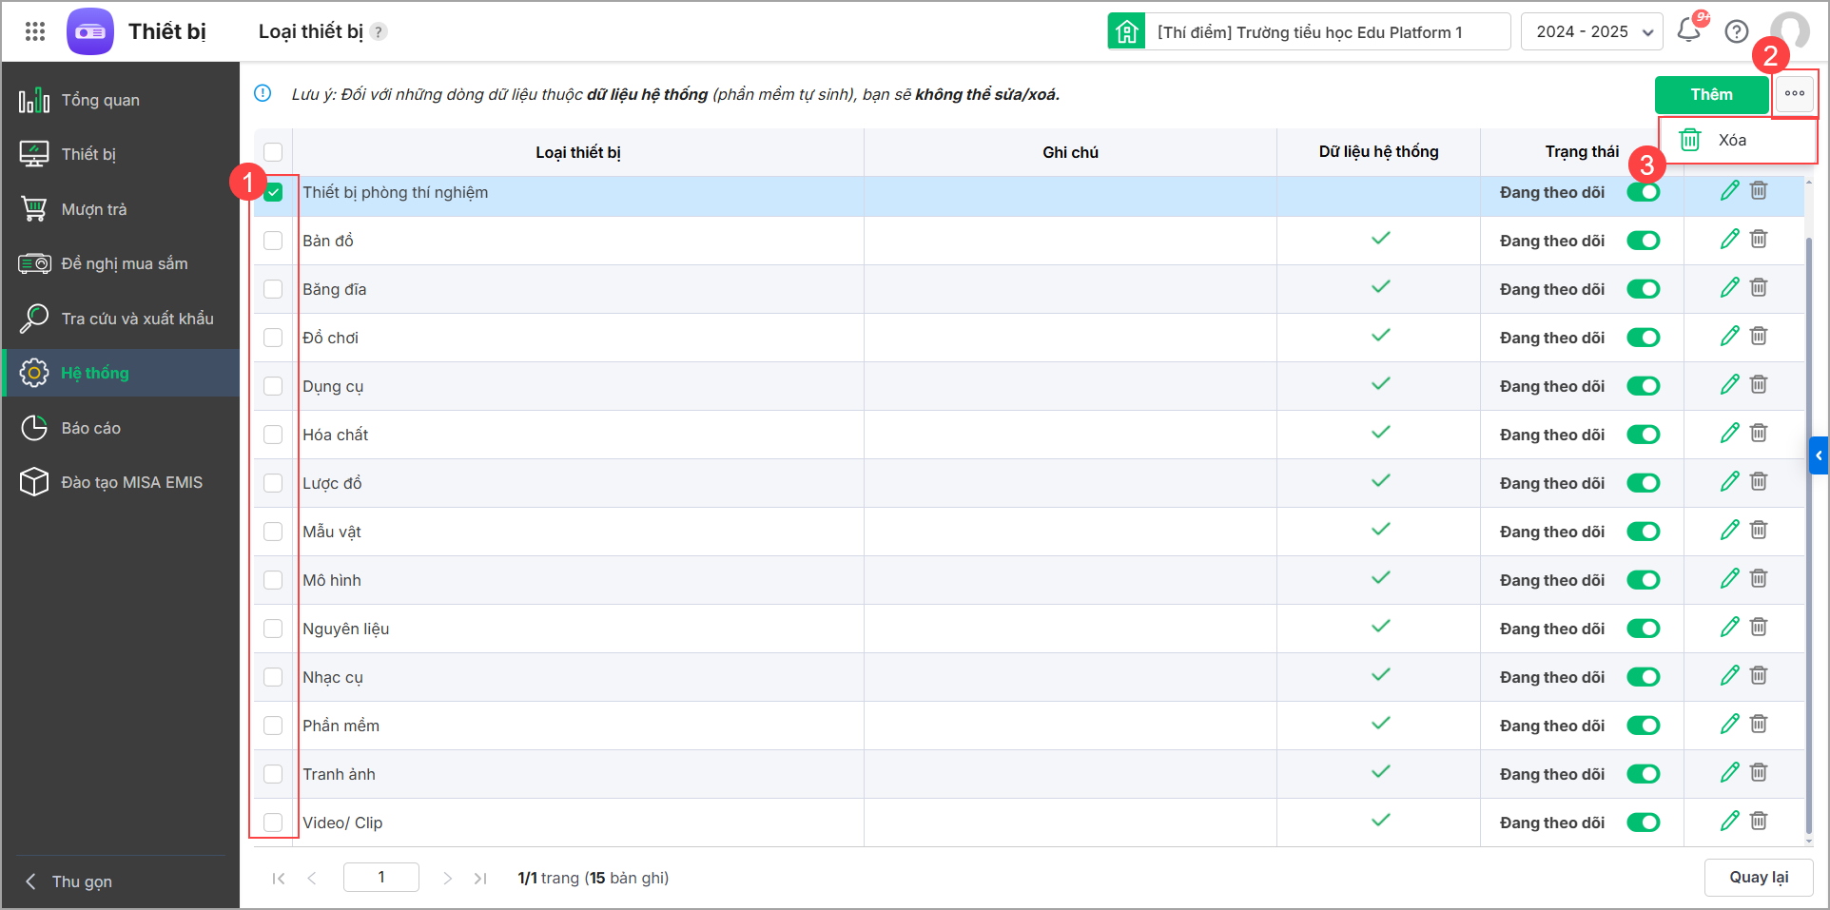Edit the Mô hình row
The height and width of the screenshot is (910, 1830).
[x=1730, y=579]
